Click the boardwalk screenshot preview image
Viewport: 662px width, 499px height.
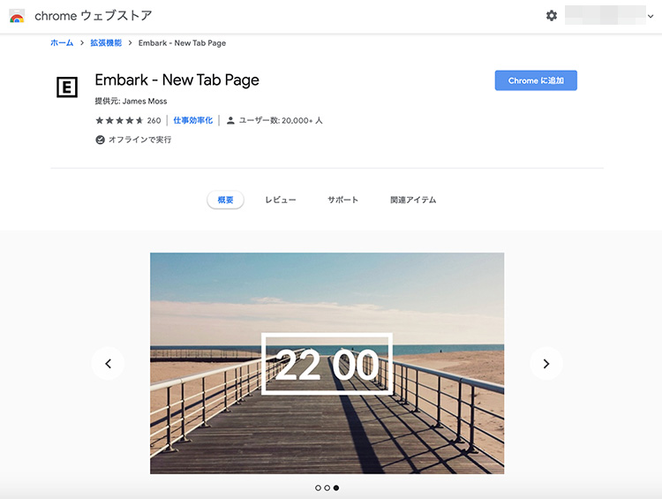pyautogui.click(x=327, y=363)
